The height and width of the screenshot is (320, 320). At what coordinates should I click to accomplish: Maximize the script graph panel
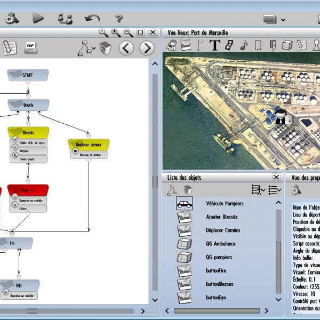pyautogui.click(x=140, y=32)
